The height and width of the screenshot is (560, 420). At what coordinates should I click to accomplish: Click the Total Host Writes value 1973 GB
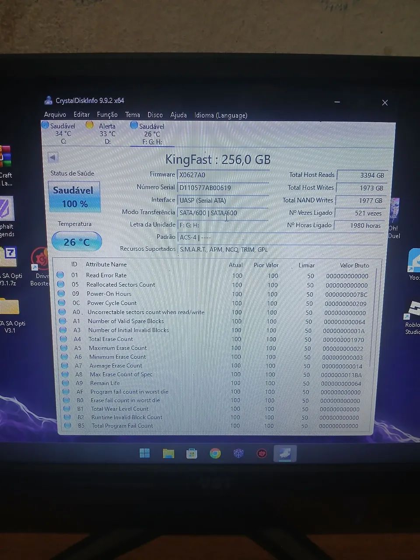pyautogui.click(x=361, y=188)
